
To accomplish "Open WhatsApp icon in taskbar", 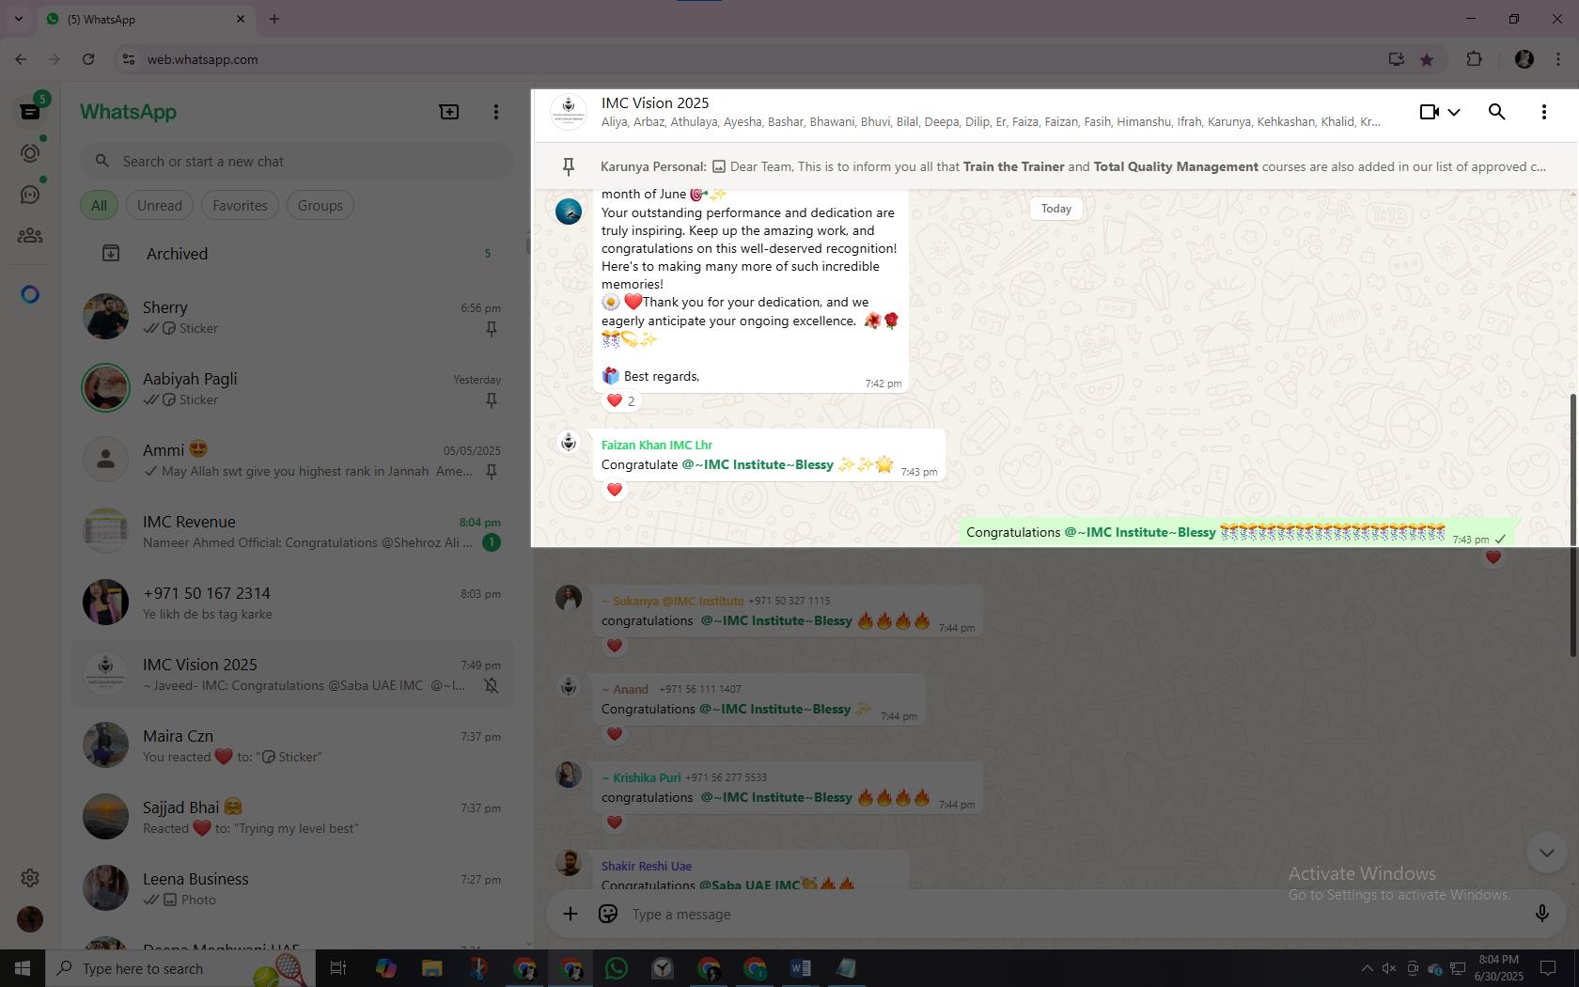I will [617, 968].
